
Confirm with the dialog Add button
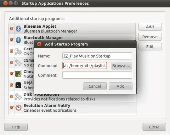click(x=121, y=86)
